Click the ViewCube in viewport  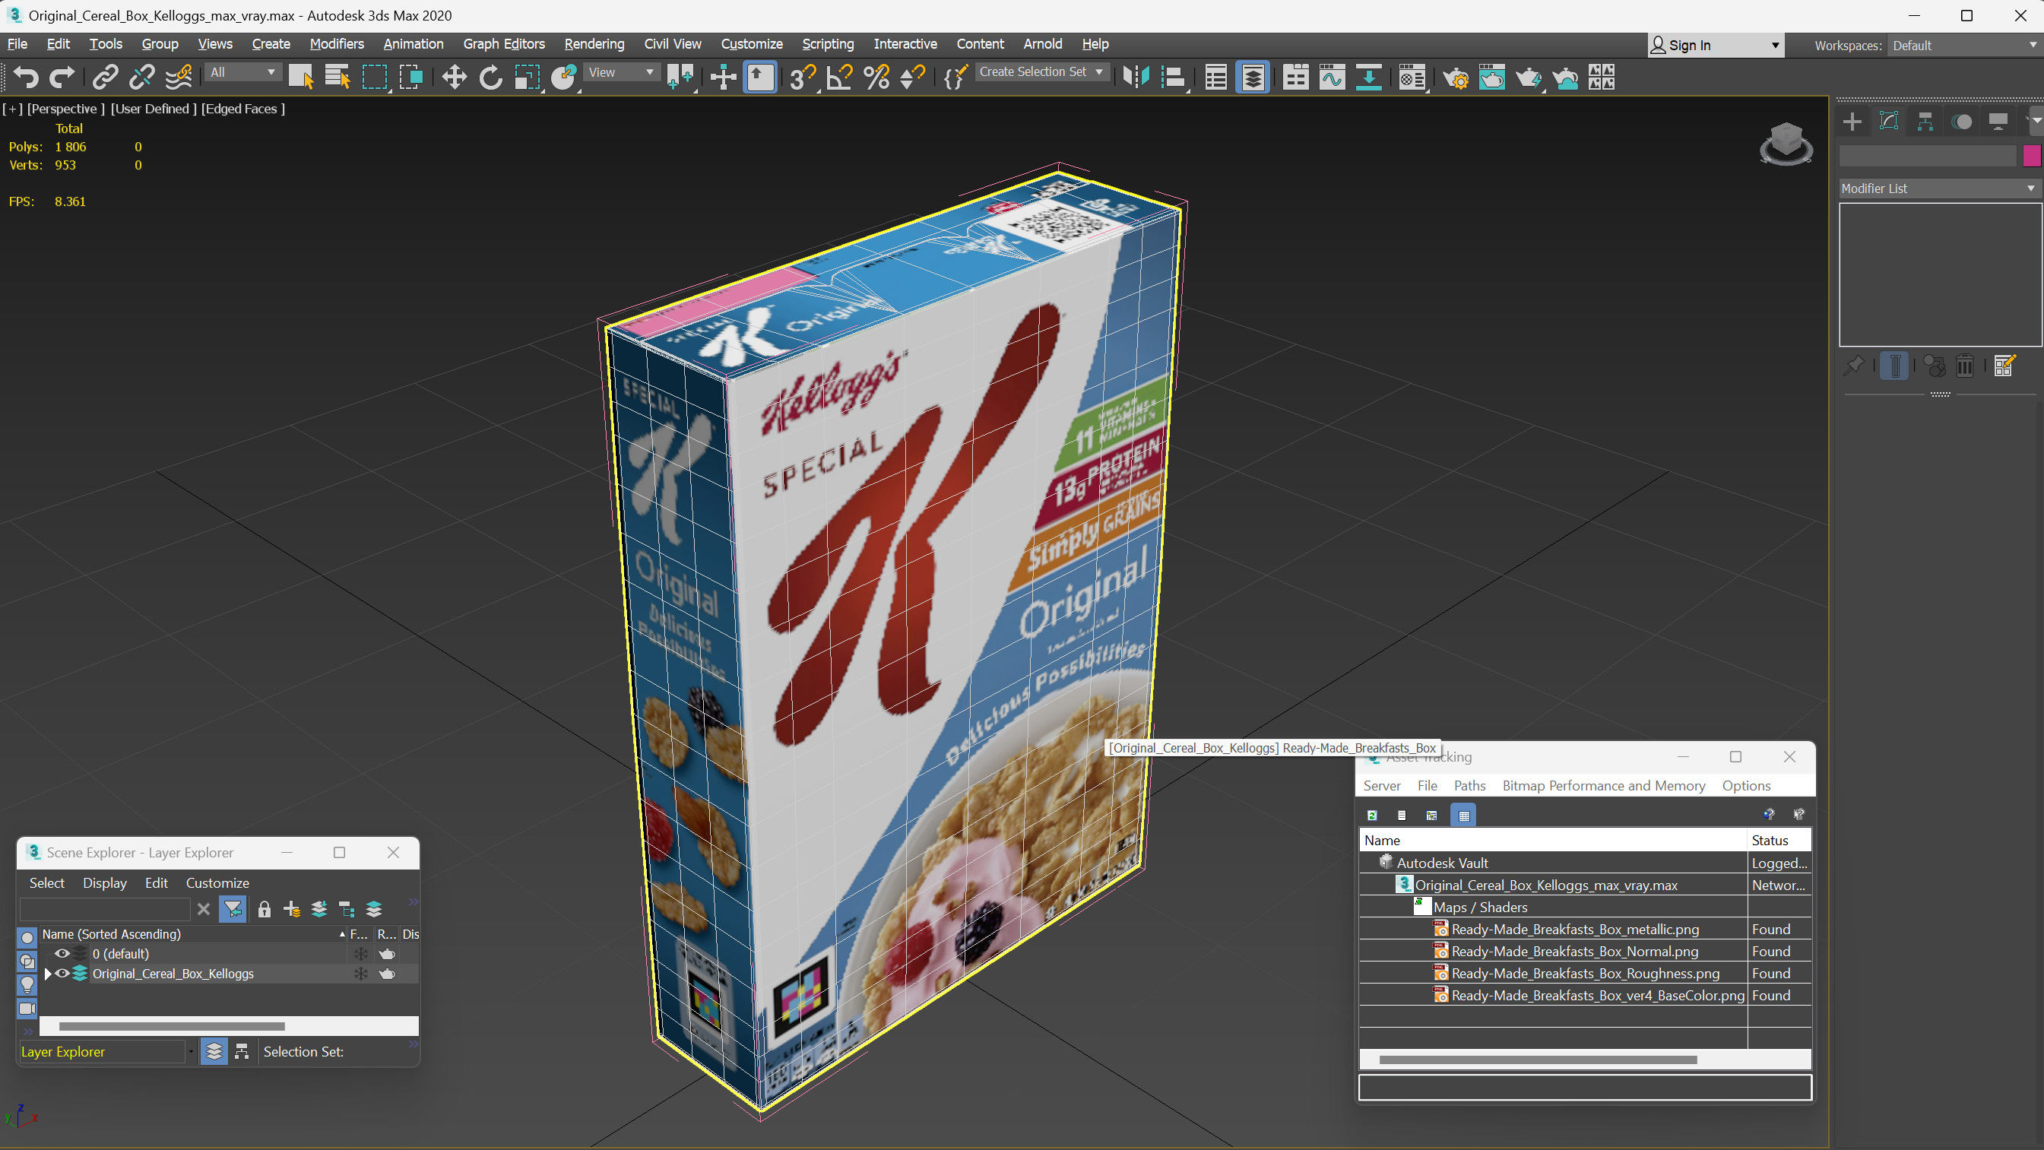click(1786, 144)
